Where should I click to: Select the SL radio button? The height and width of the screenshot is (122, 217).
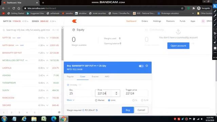coord(133,100)
